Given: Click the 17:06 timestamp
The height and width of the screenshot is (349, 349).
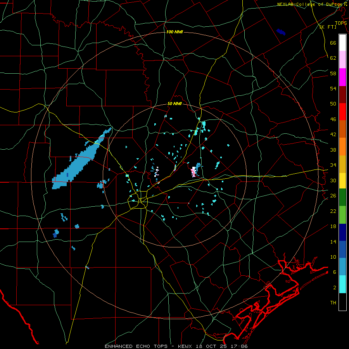Looking at the screenshot, I should (x=240, y=346).
